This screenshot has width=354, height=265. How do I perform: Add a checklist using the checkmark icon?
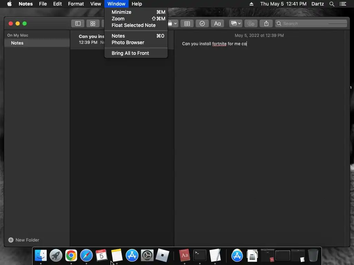click(202, 23)
